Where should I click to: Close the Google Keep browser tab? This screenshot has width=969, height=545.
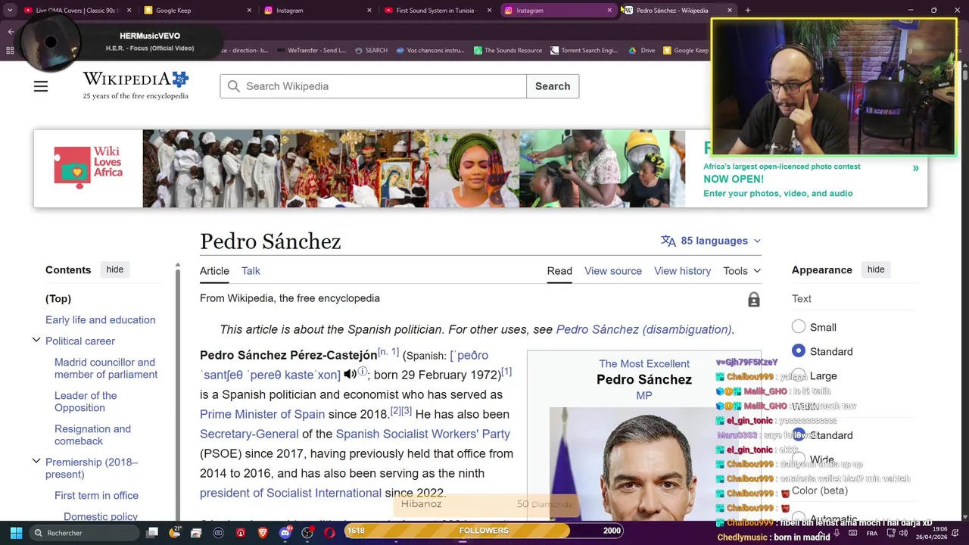(x=249, y=11)
